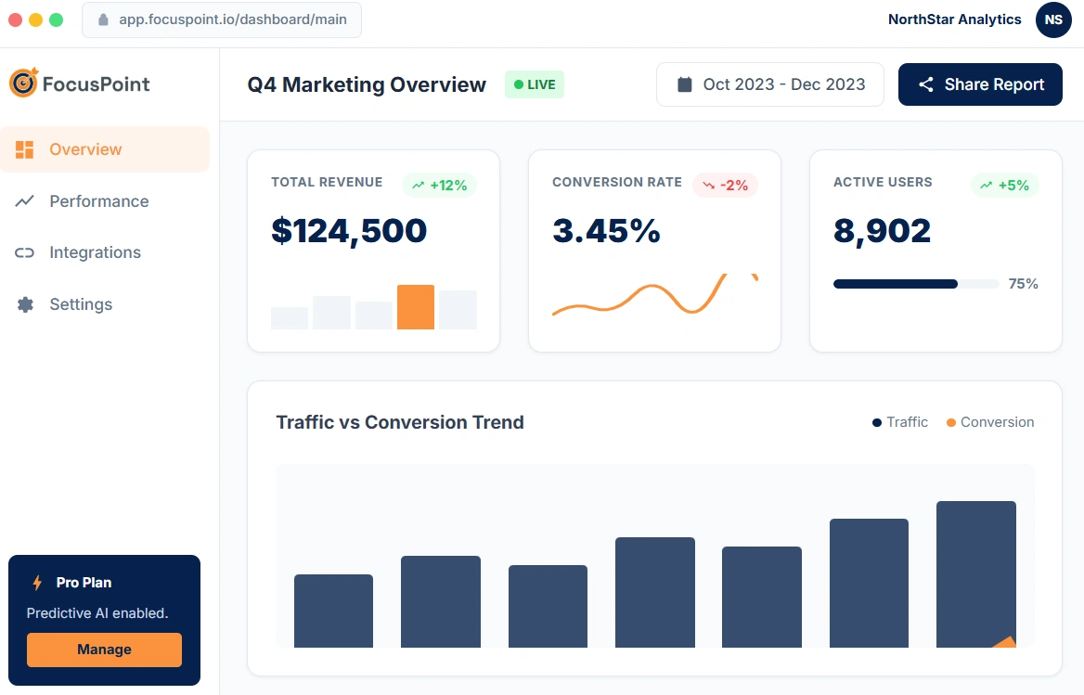Go to Integrations in the sidebar
The height and width of the screenshot is (695, 1084).
(95, 252)
